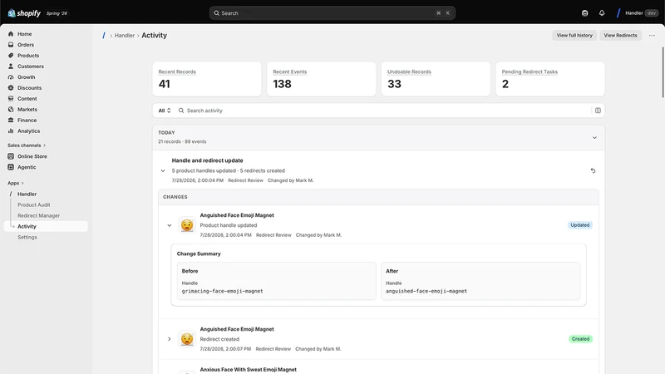Click View Redirects button
Screen dimensions: 665x374
[x=620, y=35]
